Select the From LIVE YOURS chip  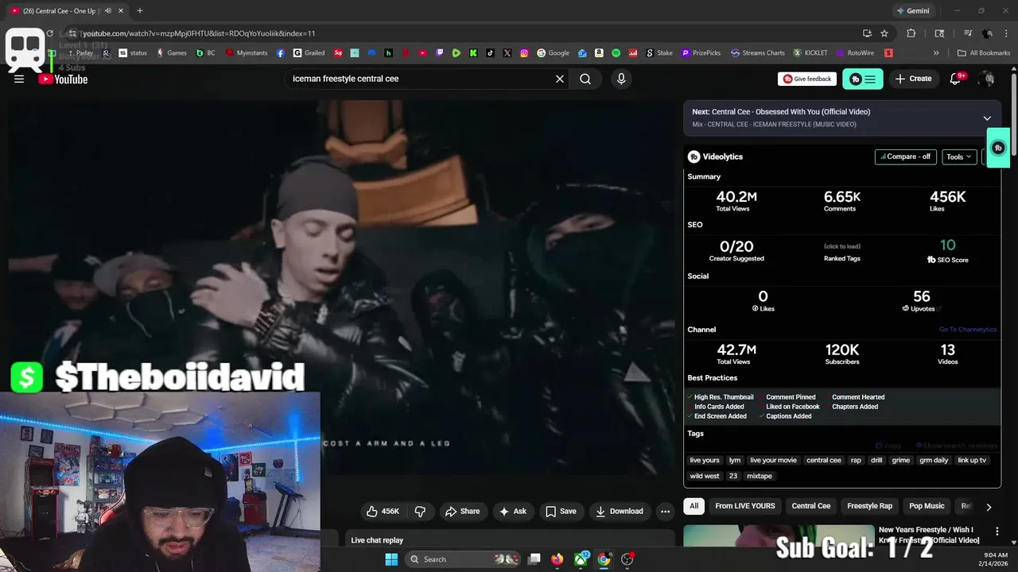(x=745, y=506)
